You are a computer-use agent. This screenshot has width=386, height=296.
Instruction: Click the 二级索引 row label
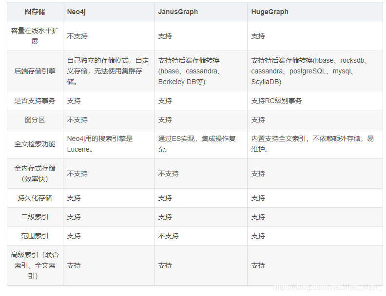coord(35,217)
